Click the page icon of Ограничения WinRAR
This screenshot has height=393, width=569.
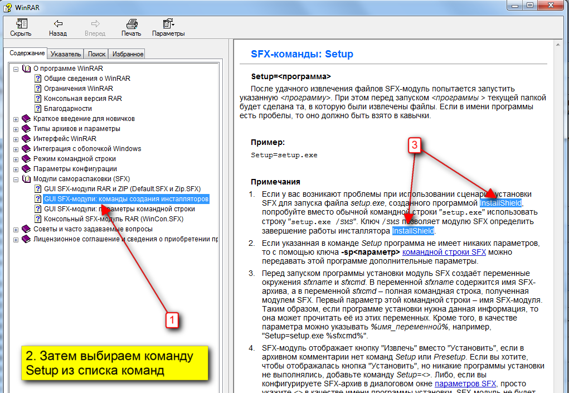pos(38,88)
